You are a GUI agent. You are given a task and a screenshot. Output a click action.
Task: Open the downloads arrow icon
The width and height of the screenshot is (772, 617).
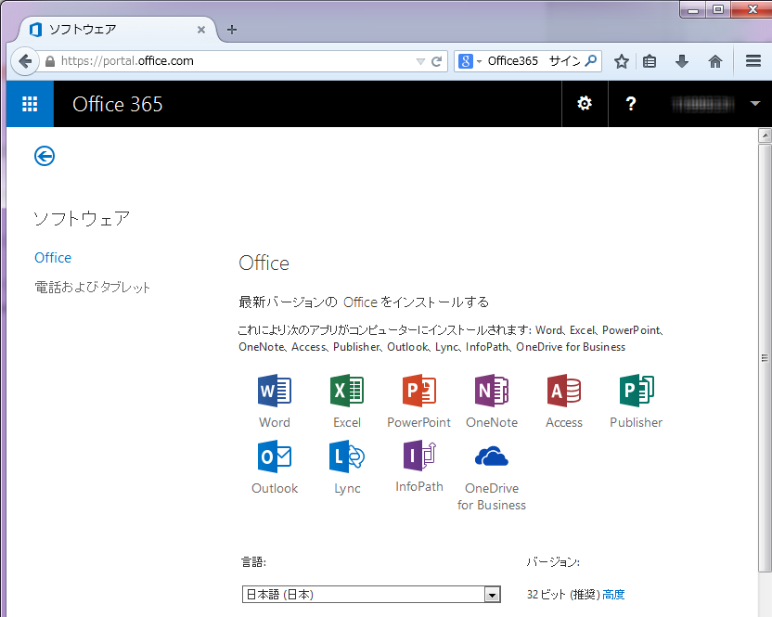tap(682, 61)
